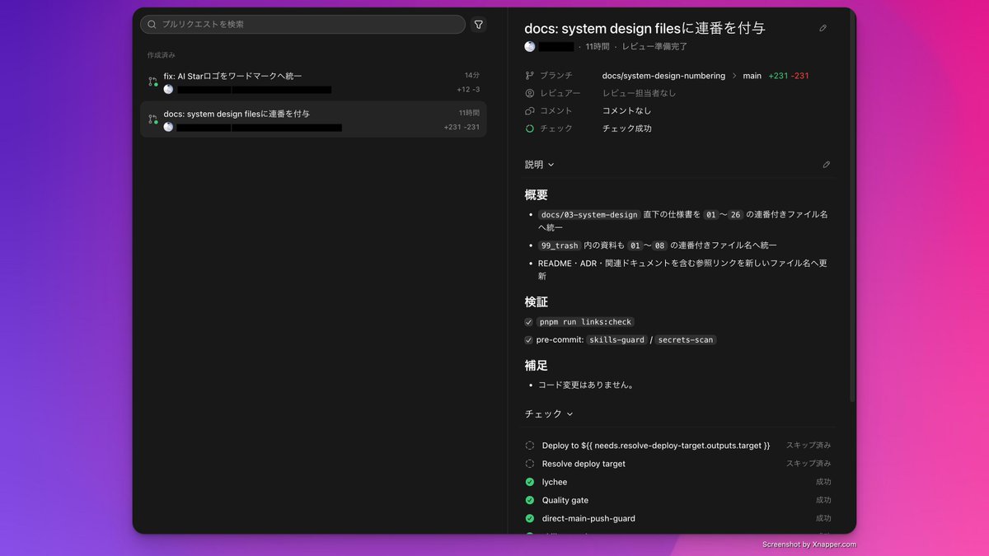Click the PR icon beside 'docs: system design' row

pyautogui.click(x=152, y=119)
